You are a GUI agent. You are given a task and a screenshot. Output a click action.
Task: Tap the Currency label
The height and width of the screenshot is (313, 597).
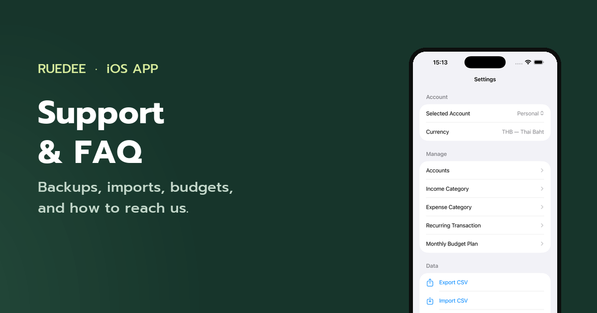click(437, 132)
